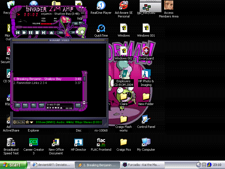The image size is (225, 169).
Task: Open the playlist LIST menu
Action: 78,105
